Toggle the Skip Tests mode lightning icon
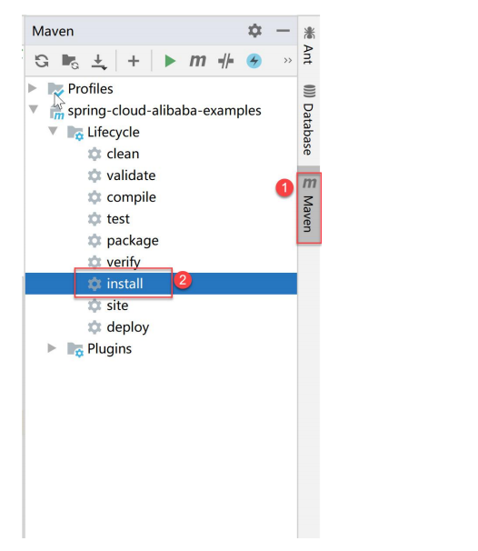This screenshot has width=478, height=551. click(x=254, y=61)
